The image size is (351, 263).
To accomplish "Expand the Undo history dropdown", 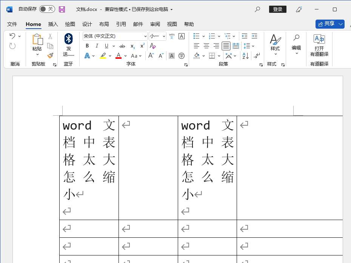I will (20, 36).
